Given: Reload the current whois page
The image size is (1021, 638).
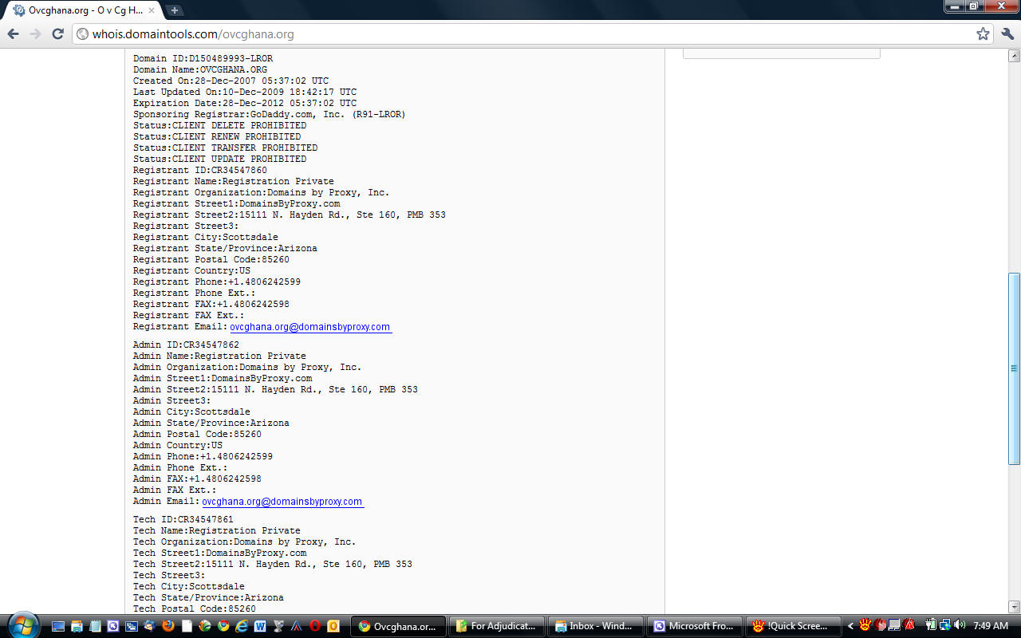Looking at the screenshot, I should (57, 33).
